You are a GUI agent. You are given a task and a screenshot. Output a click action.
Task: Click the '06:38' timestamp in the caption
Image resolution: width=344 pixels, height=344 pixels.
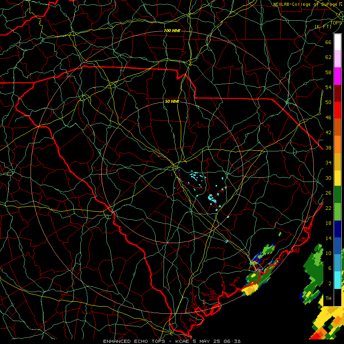(232, 341)
